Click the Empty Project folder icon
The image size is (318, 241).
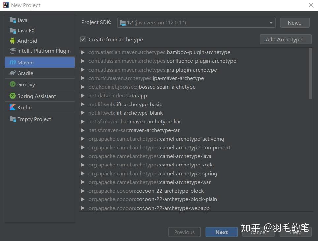[13, 119]
